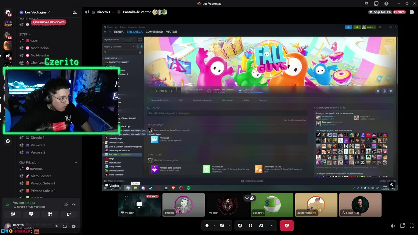The image size is (418, 235).
Task: Open camera options arrow in call bar
Action: point(229,226)
